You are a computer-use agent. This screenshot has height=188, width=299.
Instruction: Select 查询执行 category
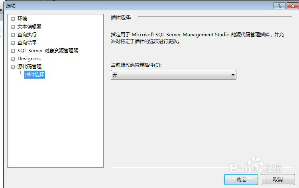tap(27, 35)
